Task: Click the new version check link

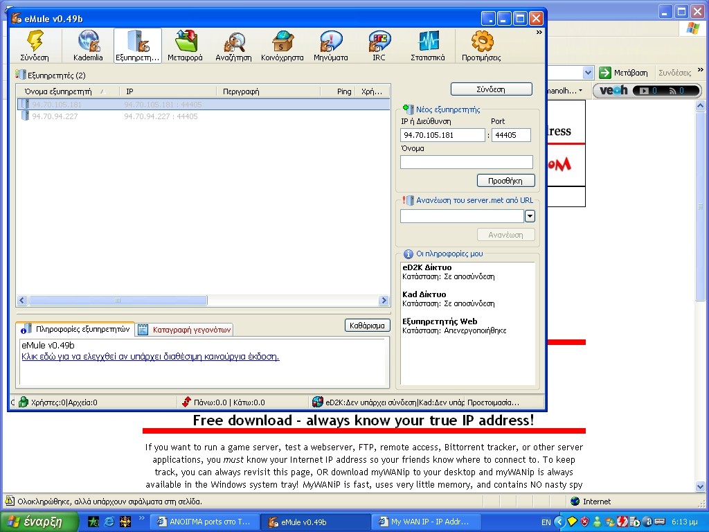Action: pyautogui.click(x=150, y=357)
